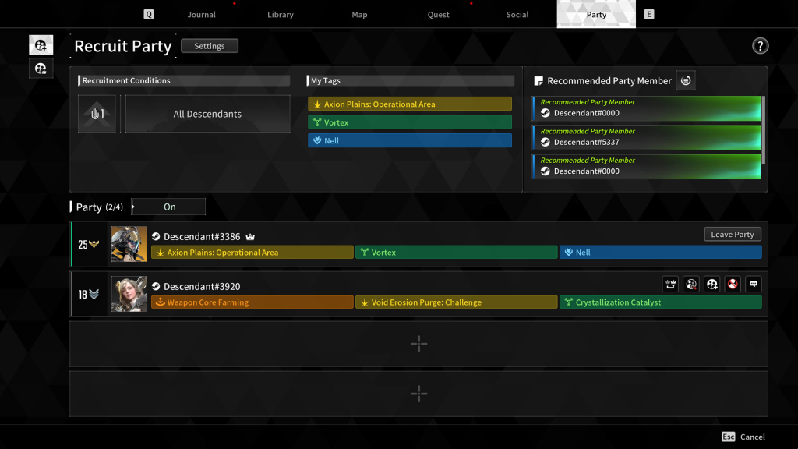This screenshot has height=449, width=798.
Task: Click Axion Plains tag on Descendant#3386's row
Action: tap(252, 252)
